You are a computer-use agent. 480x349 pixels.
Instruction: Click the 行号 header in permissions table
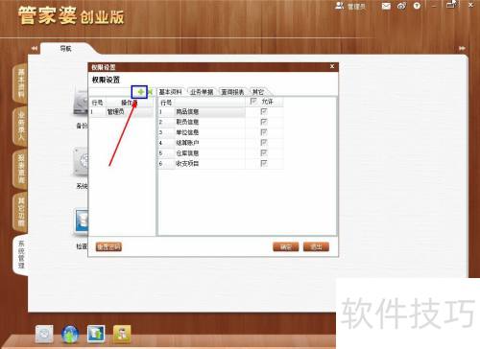coord(166,103)
